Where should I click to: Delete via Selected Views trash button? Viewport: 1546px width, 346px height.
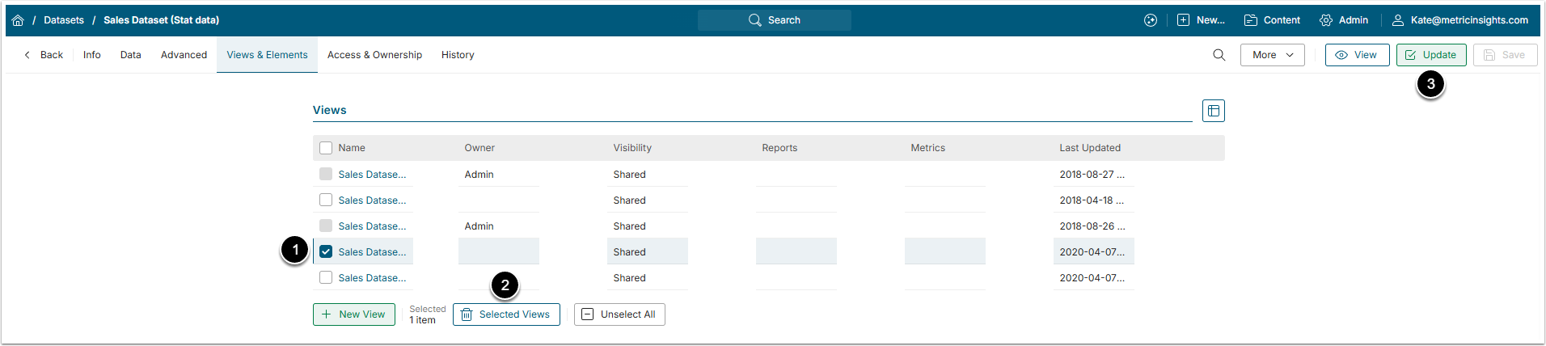(x=506, y=314)
